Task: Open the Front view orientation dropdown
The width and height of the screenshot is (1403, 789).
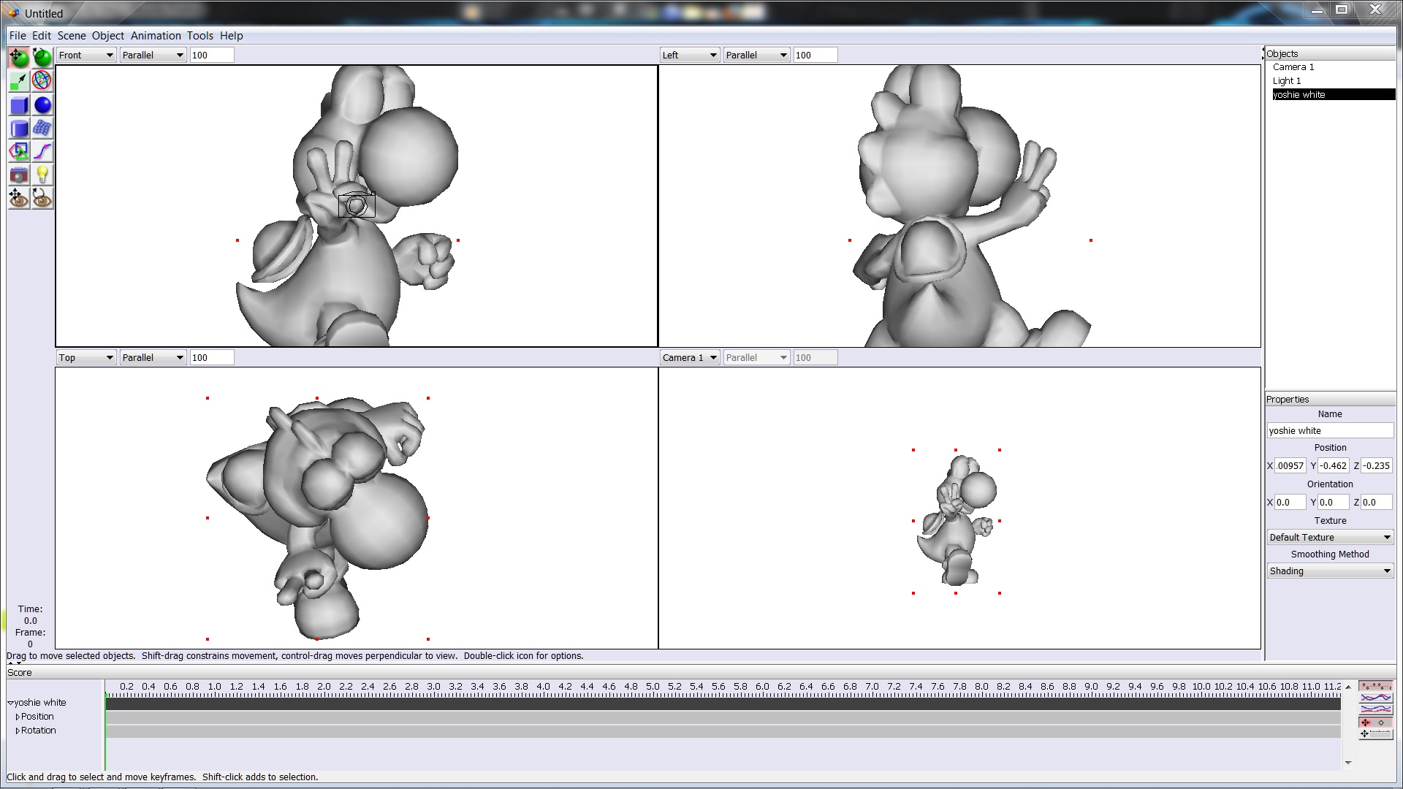Action: coord(86,56)
